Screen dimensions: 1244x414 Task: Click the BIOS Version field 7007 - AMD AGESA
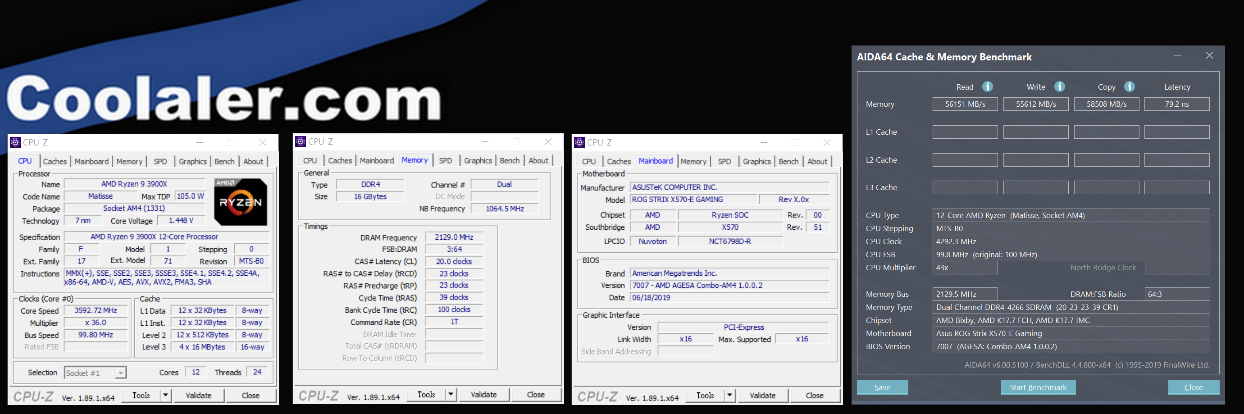(730, 286)
